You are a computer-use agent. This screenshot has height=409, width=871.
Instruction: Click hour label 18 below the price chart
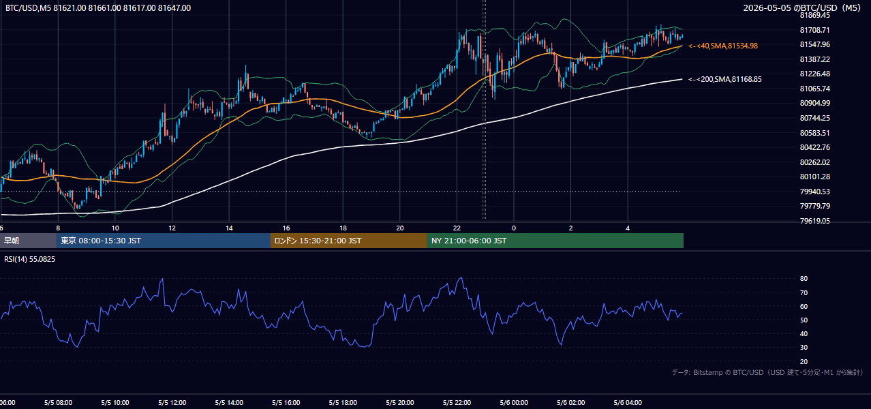point(343,228)
